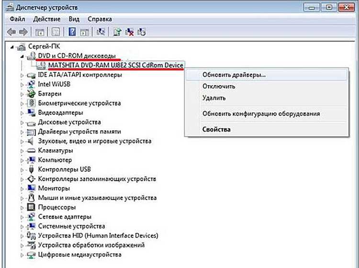The width and height of the screenshot is (359, 268).
Task: Click the processor chip icon beside Процессоры
Action: point(31,207)
